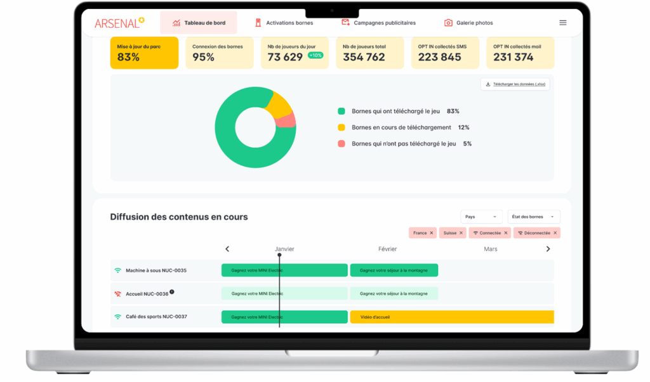
Task: Select the Tableau de bord chart icon
Action: coord(176,22)
